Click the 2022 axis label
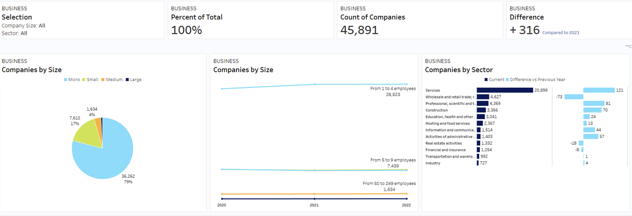 click(406, 204)
